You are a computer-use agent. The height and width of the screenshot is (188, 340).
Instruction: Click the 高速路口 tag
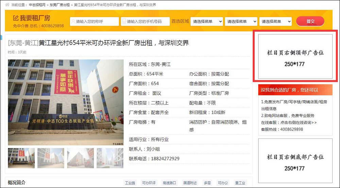(169, 183)
